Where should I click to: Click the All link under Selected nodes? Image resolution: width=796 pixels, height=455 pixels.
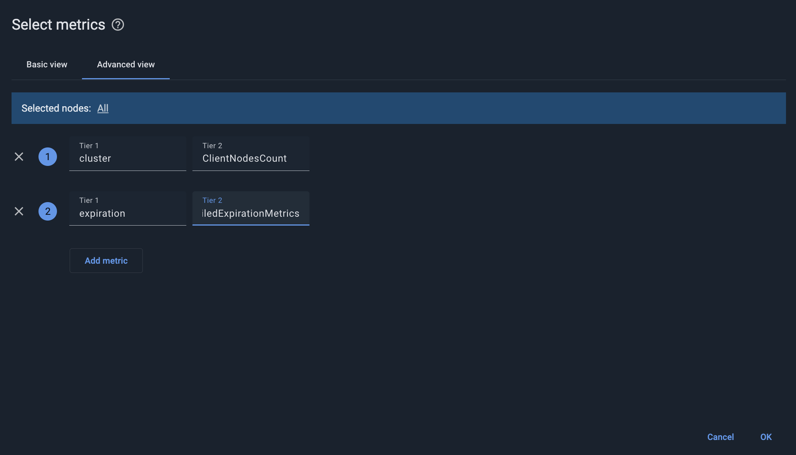point(102,108)
